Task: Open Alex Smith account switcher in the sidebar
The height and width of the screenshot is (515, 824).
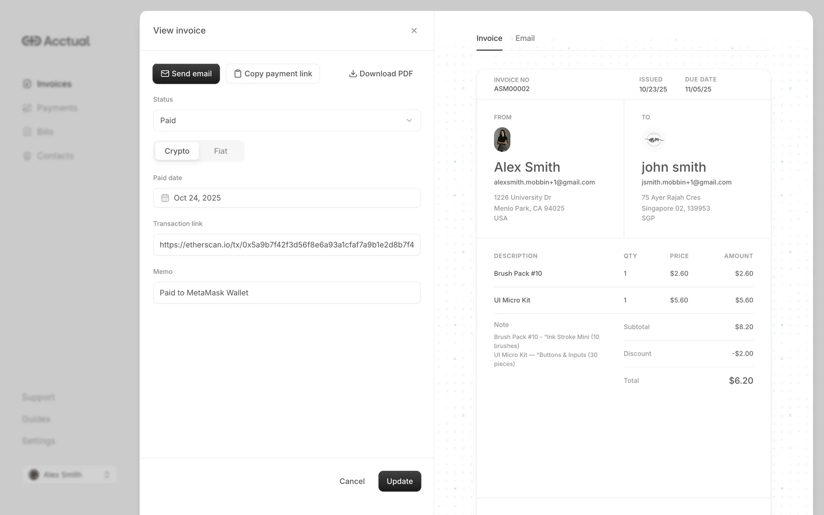Action: [70, 475]
